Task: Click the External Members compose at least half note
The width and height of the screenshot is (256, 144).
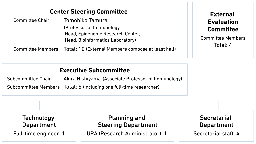Action: click(x=131, y=49)
